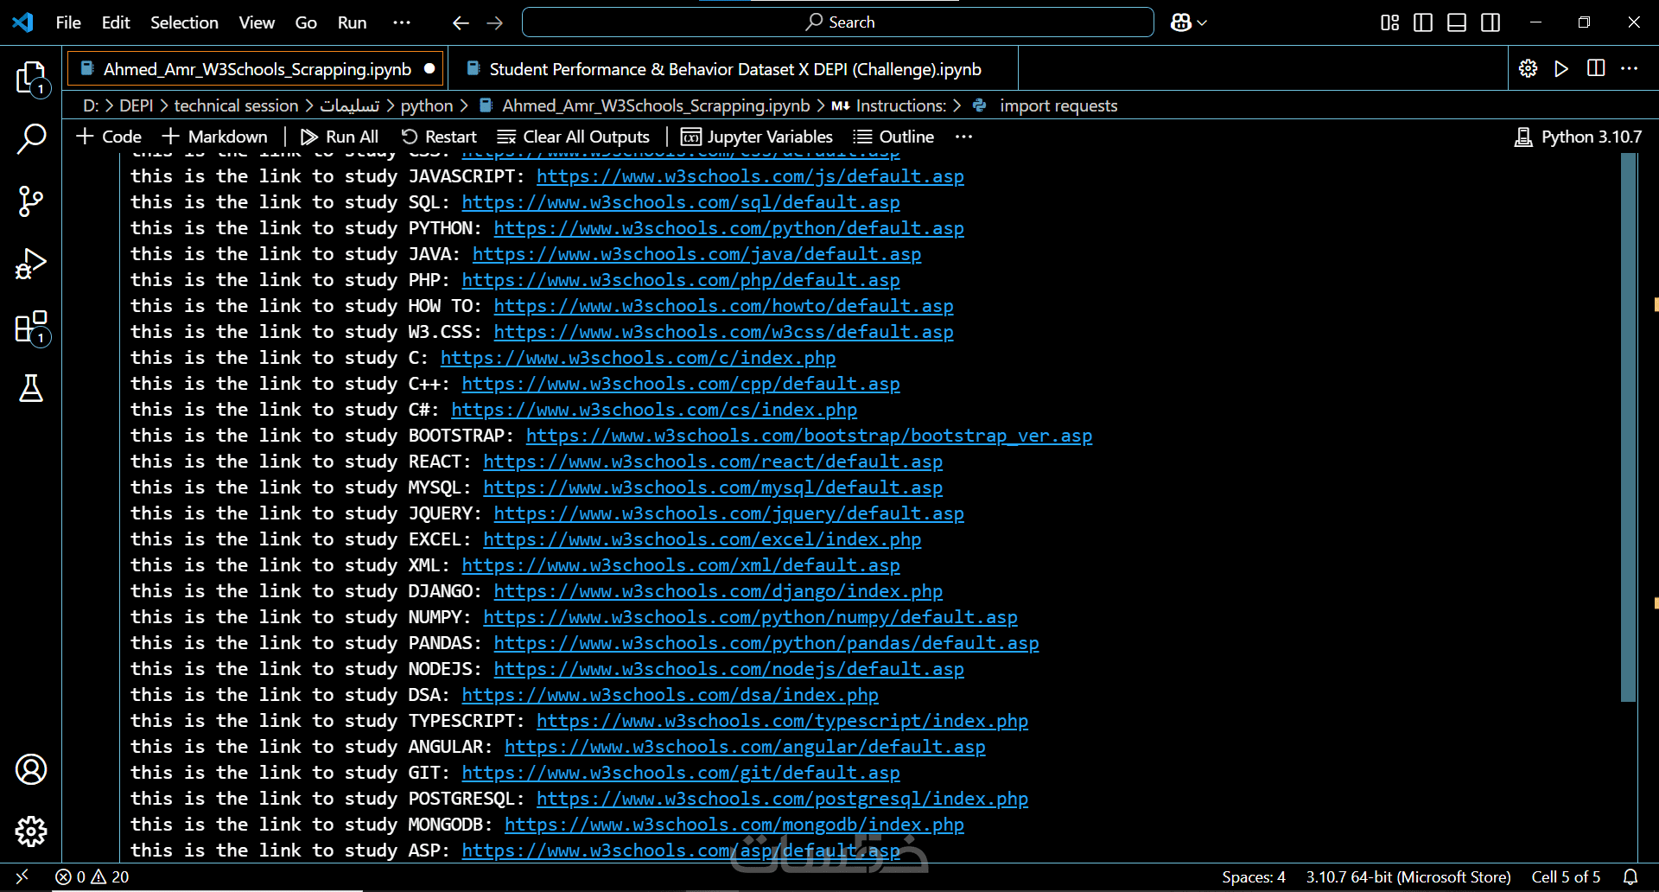Toggle the secondary side bar
The width and height of the screenshot is (1659, 892).
click(x=1491, y=22)
